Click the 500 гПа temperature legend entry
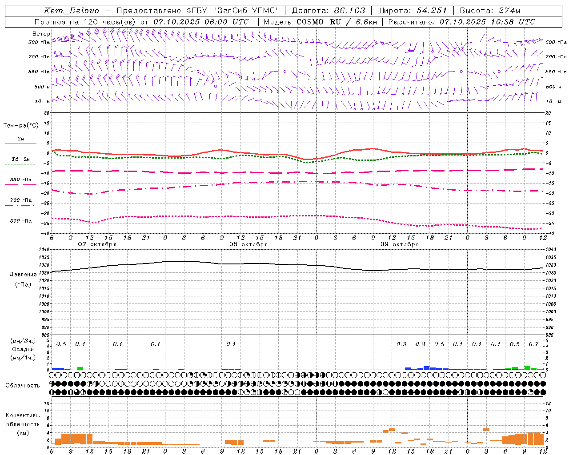569x455 pixels. [20, 221]
